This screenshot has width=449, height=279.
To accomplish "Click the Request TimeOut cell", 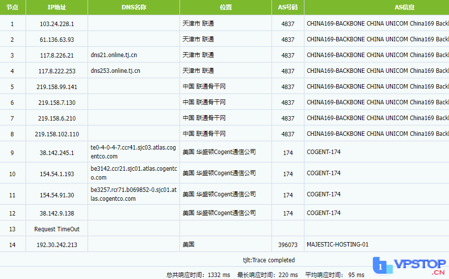I will pos(57,229).
